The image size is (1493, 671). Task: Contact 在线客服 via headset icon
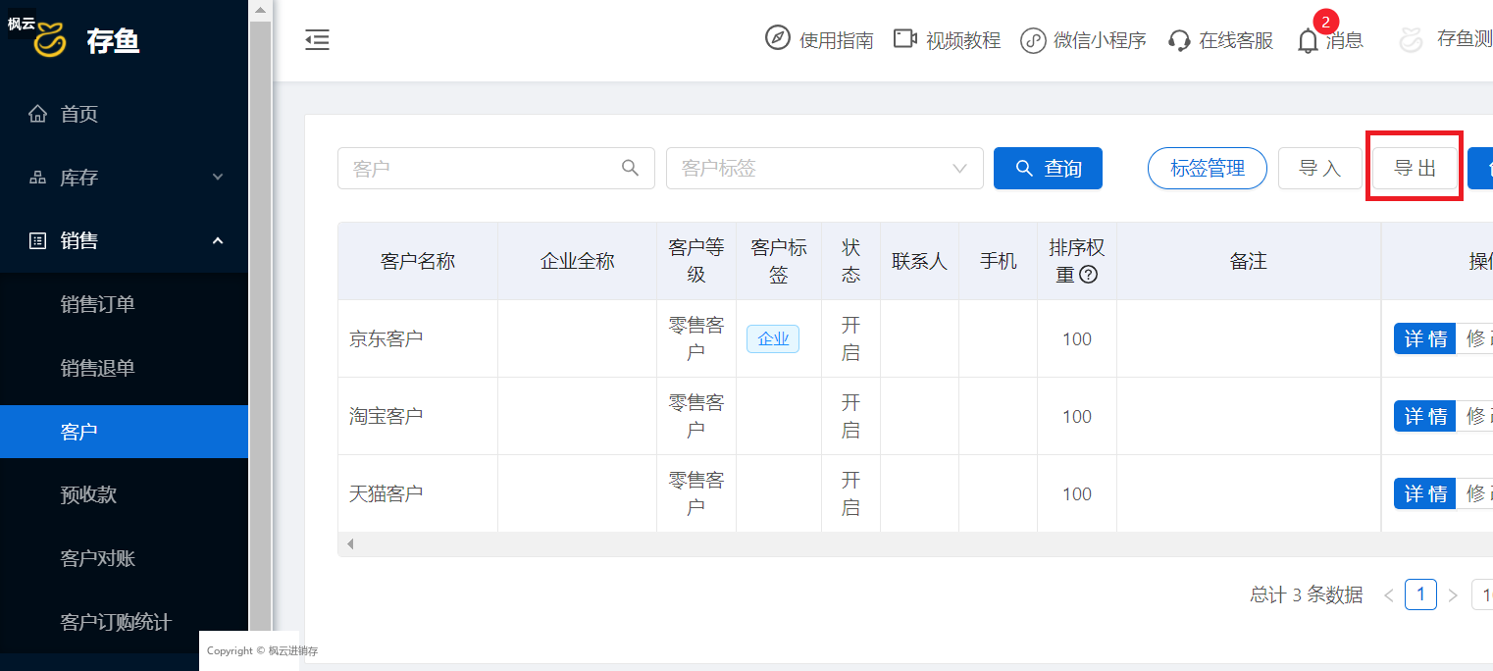coord(1179,40)
